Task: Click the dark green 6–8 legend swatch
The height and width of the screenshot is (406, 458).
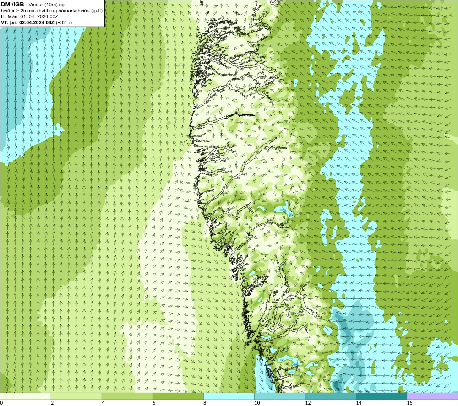Action: click(178, 396)
